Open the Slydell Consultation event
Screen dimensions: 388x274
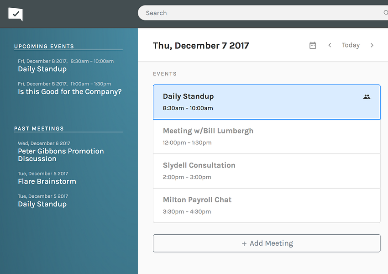(267, 171)
